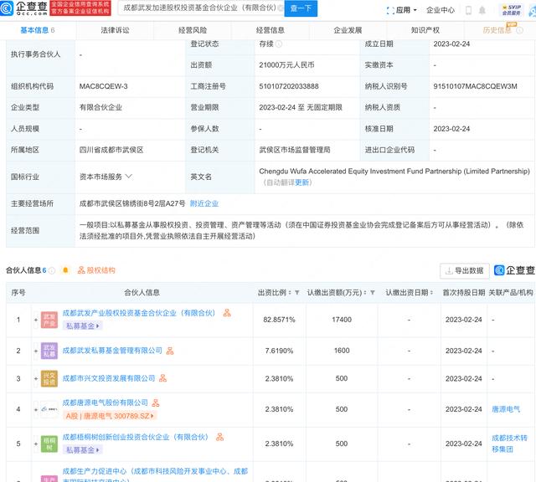Open related 成都技术转移集团 link
Viewport: 536px width, 482px height.
pyautogui.click(x=509, y=444)
